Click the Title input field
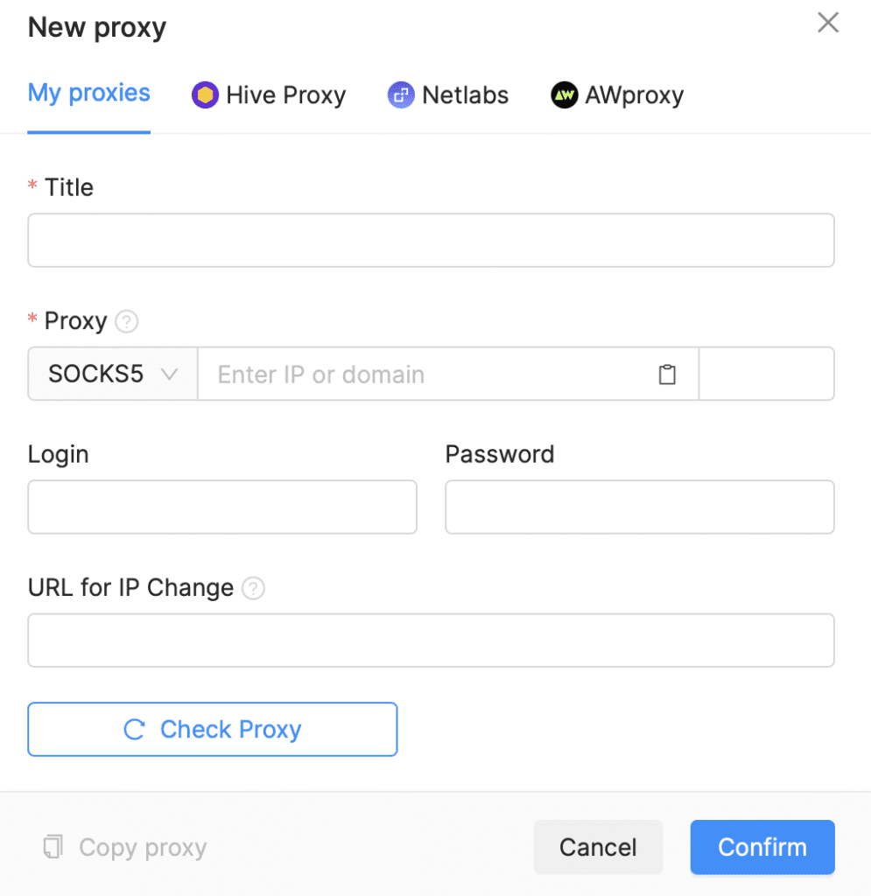This screenshot has width=871, height=896. click(x=431, y=240)
